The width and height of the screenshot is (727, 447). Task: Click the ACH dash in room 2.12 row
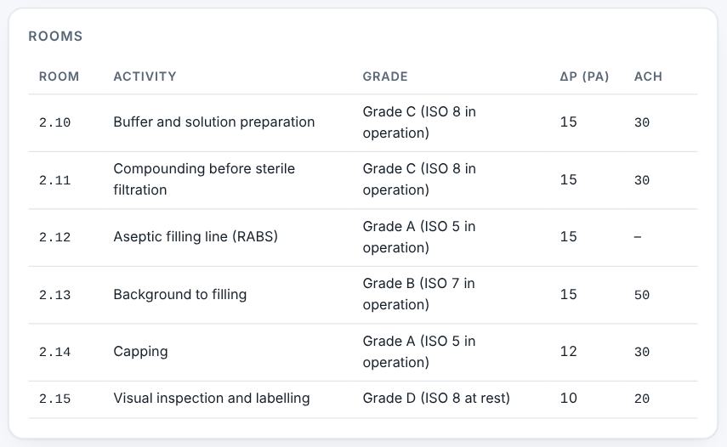pos(638,237)
